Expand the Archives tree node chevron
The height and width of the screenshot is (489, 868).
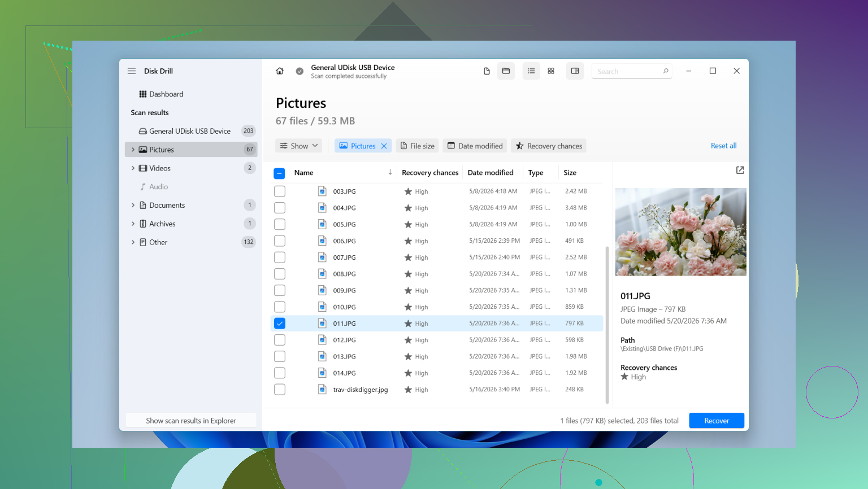point(133,224)
